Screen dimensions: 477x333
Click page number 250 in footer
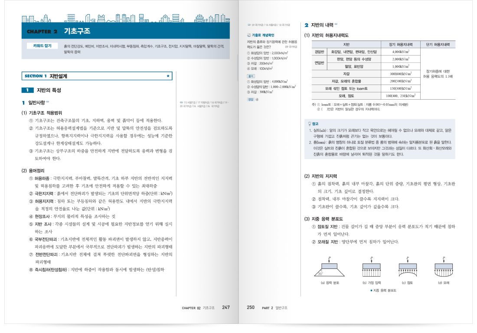pos(251,307)
